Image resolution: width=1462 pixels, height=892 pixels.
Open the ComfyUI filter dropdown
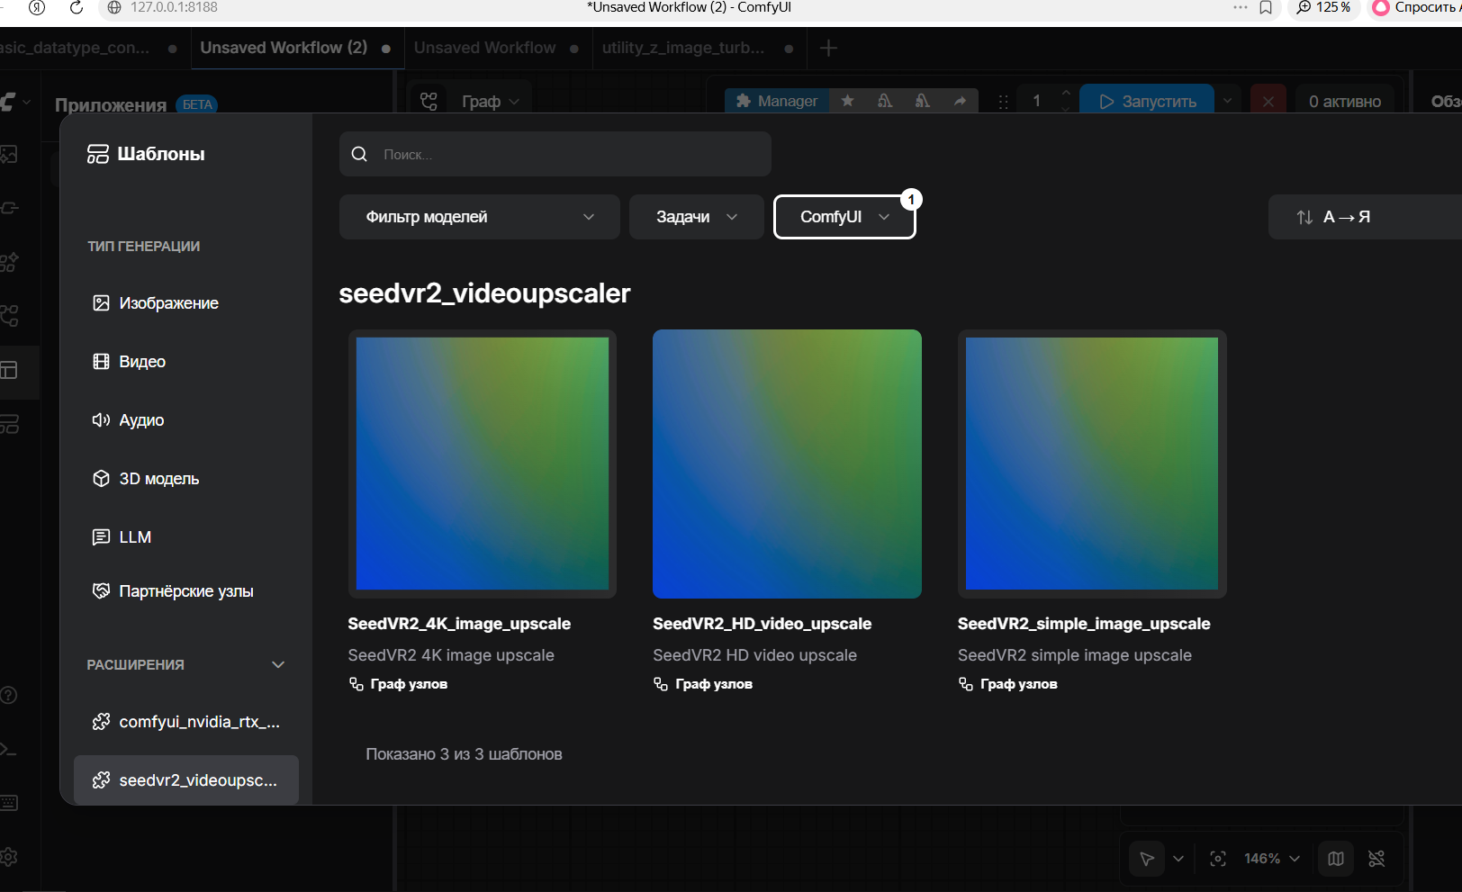[x=844, y=217]
